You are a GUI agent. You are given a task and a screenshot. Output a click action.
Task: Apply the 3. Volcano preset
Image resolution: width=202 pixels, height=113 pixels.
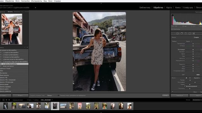tap(11, 57)
